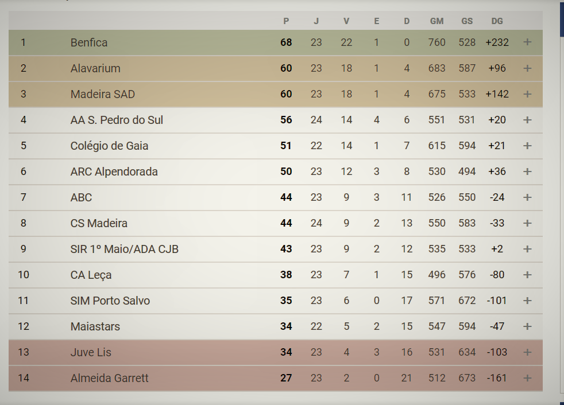Expand the Benfica row plus icon

(x=527, y=42)
